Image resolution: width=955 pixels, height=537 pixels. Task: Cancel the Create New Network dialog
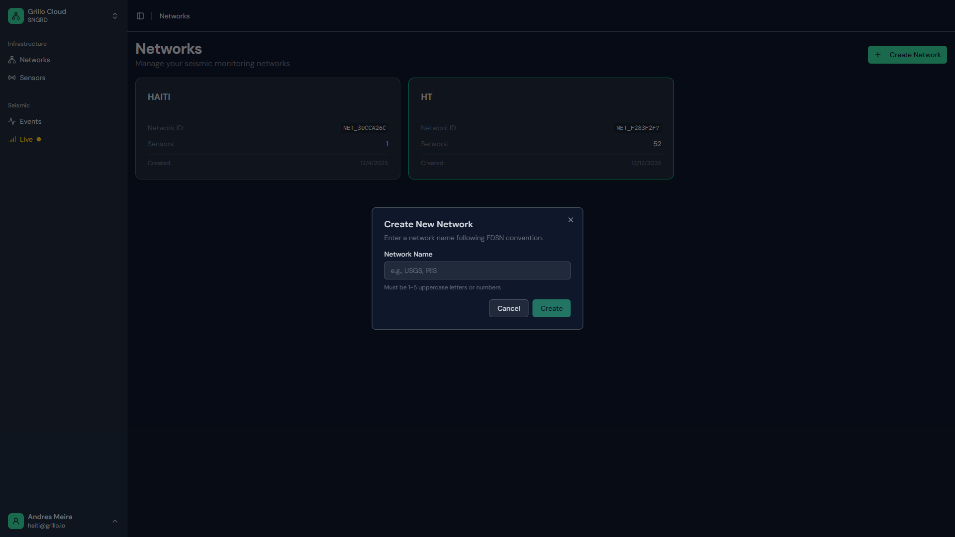pyautogui.click(x=508, y=308)
